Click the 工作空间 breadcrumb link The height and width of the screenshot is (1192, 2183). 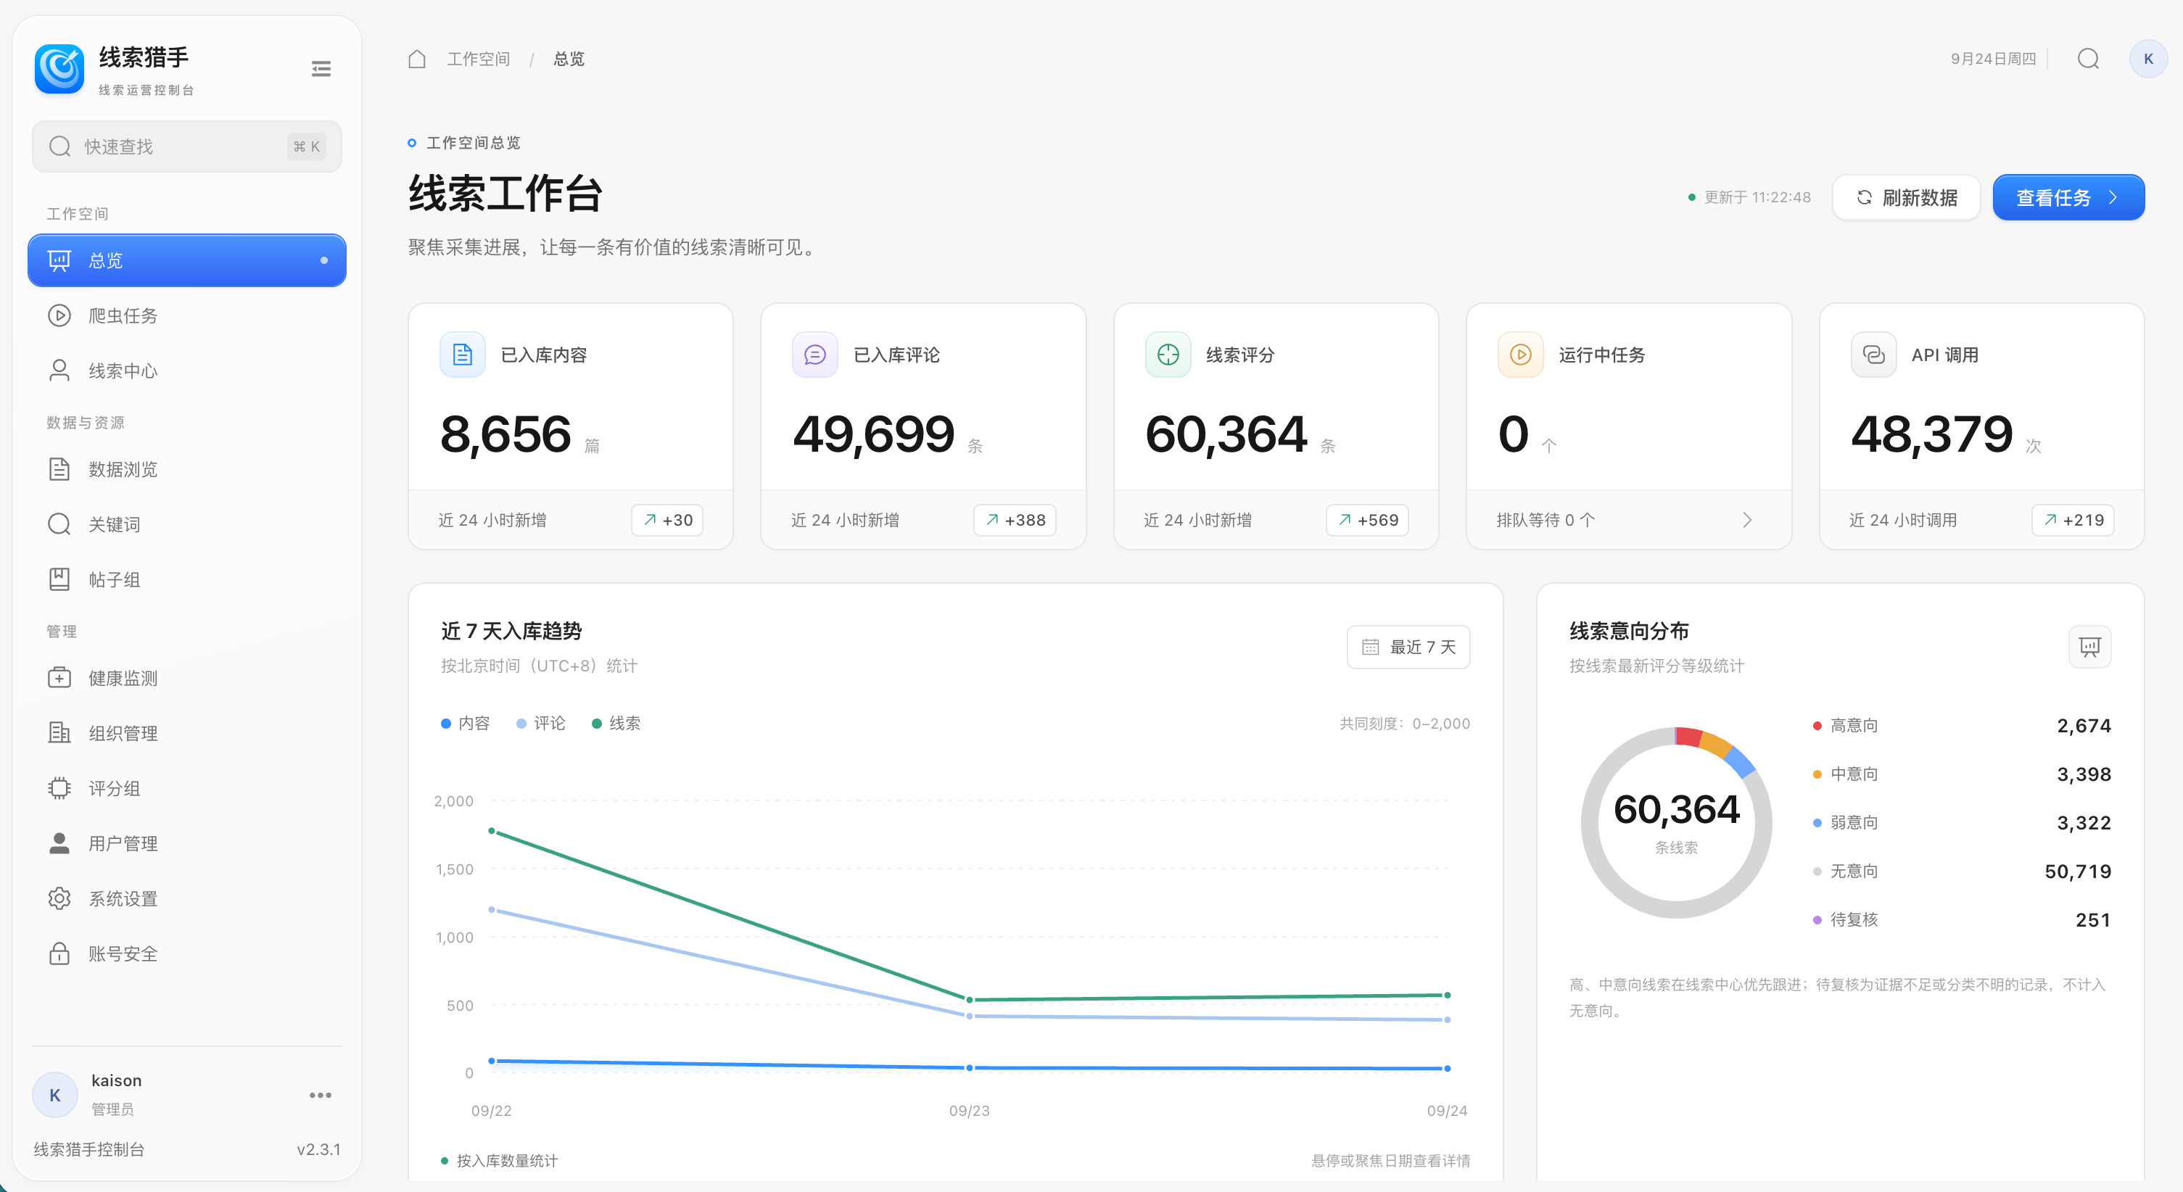(x=478, y=59)
